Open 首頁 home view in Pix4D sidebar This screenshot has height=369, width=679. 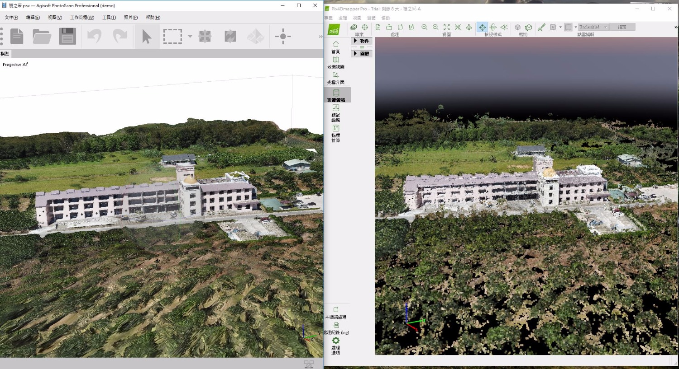pos(335,47)
